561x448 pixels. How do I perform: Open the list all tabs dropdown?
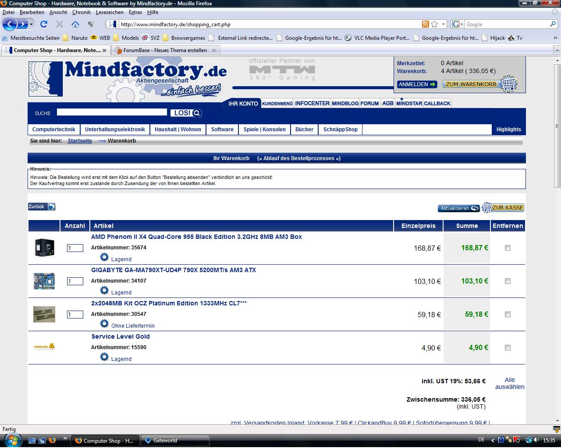557,50
